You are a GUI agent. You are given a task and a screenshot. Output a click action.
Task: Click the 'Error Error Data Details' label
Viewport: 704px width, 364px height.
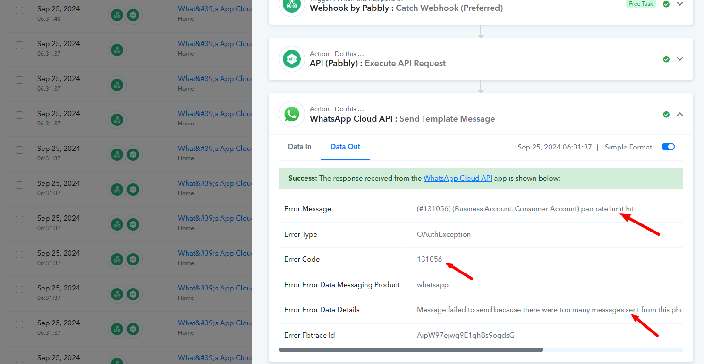coord(322,310)
